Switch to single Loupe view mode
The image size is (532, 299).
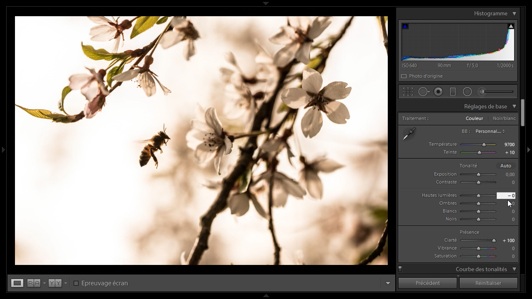[x=17, y=283]
